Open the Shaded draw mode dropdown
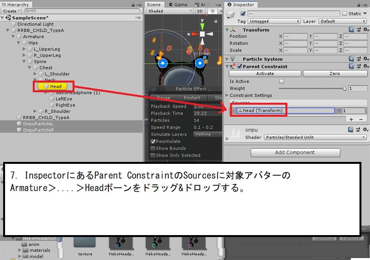Screen dimensions: 370x260 tap(170, 11)
